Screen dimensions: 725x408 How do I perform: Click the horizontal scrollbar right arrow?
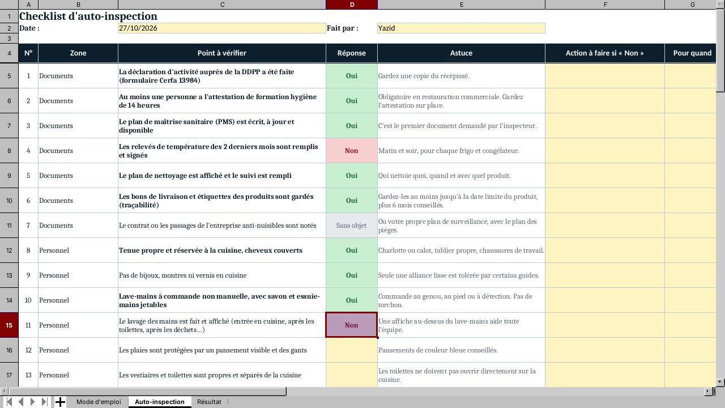tap(708, 391)
